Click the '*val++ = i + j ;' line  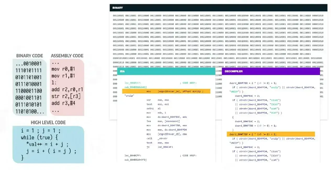pyautogui.click(x=47, y=144)
